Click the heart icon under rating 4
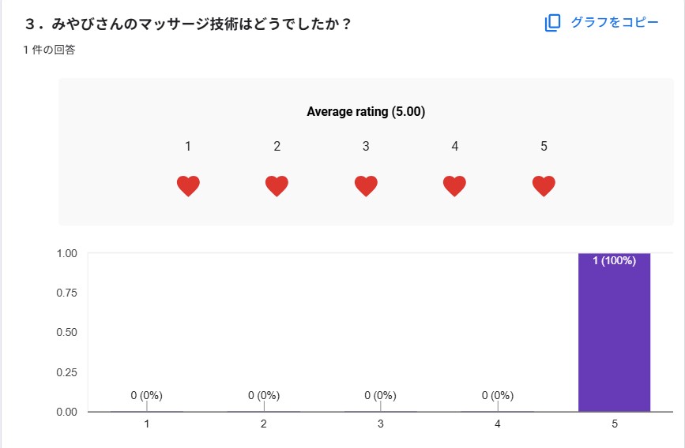Screen dimensions: 685x448 coord(454,186)
